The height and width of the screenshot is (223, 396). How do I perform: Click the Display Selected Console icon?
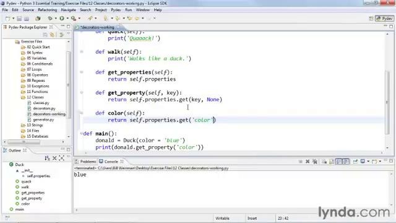(363, 161)
